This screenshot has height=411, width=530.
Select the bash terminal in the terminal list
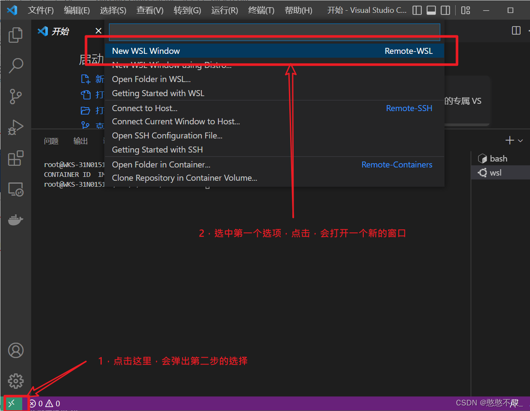pyautogui.click(x=498, y=158)
